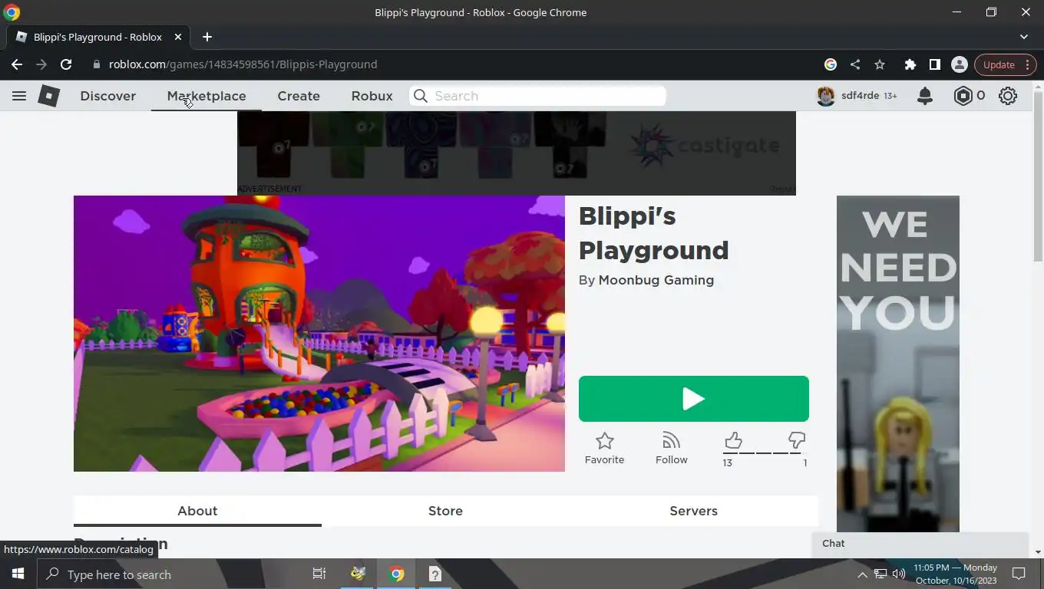Follow Blippi's Playground

click(x=672, y=449)
